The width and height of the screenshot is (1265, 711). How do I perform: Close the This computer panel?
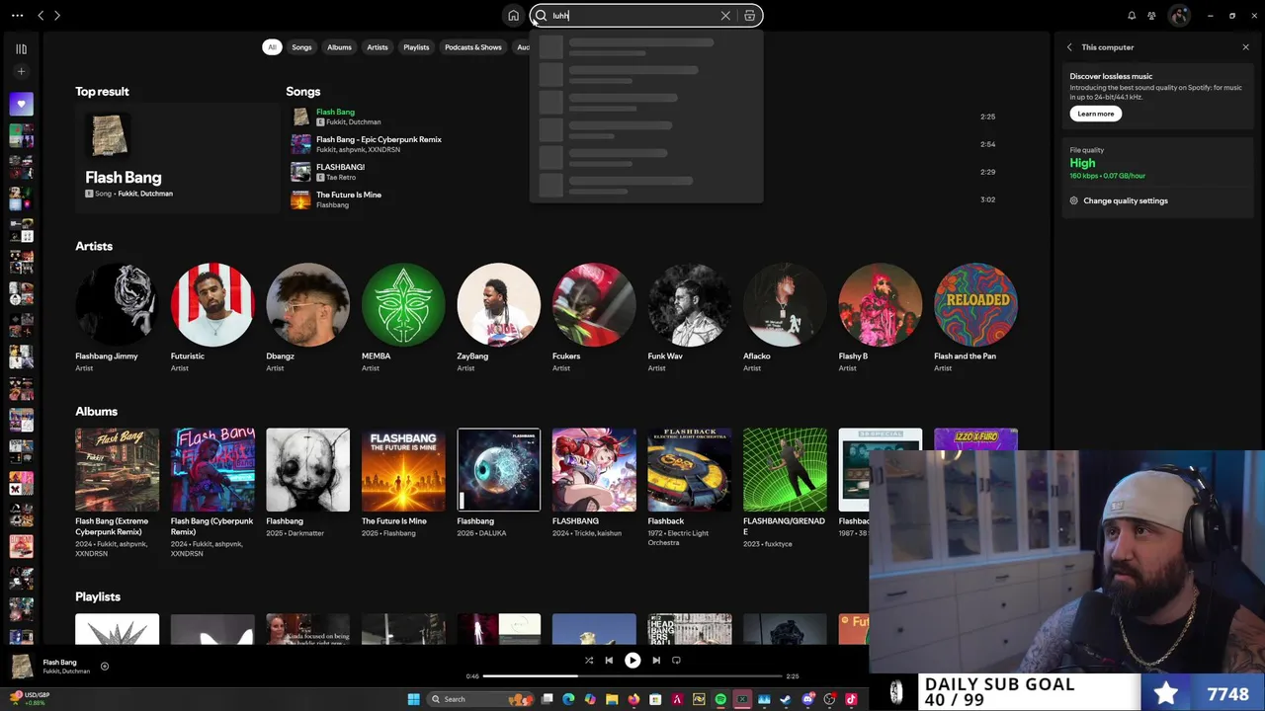(1245, 47)
